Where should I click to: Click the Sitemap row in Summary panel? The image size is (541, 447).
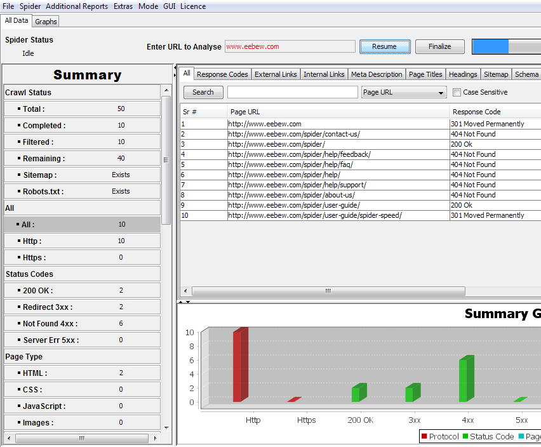pos(82,175)
